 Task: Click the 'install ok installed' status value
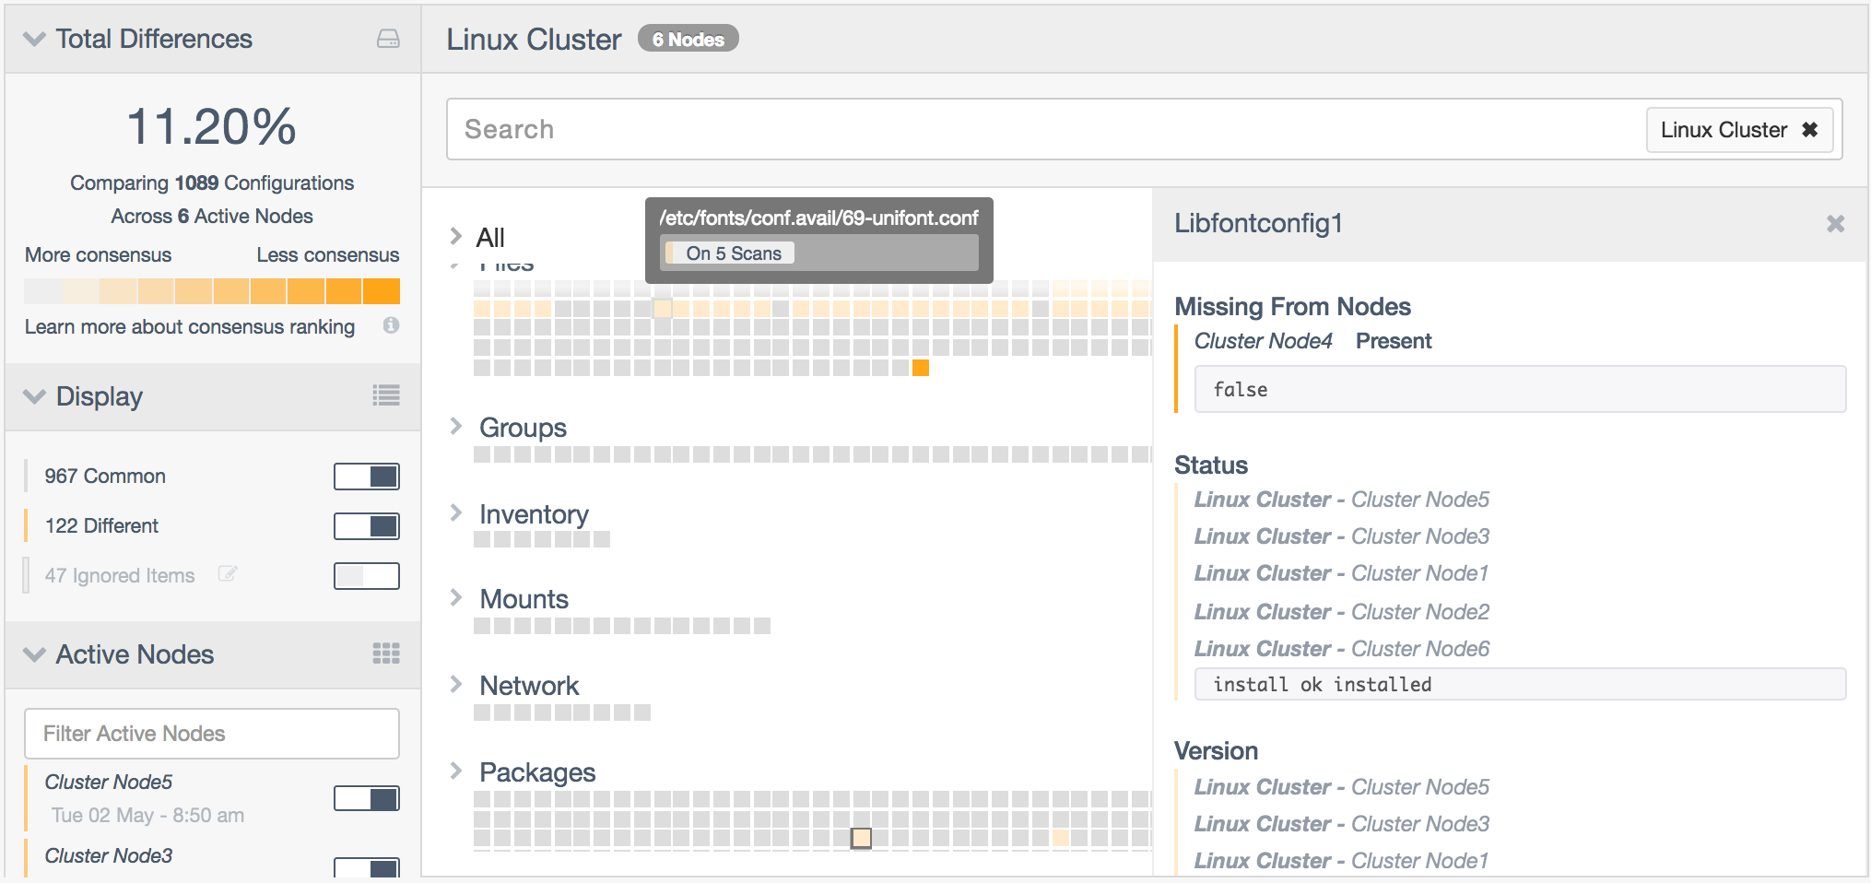point(1520,684)
